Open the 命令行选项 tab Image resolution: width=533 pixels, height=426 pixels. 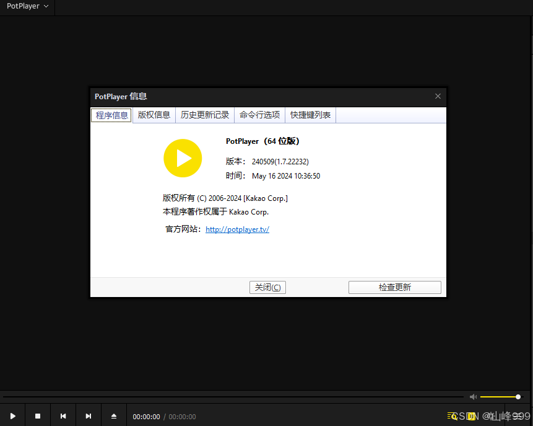tap(259, 115)
